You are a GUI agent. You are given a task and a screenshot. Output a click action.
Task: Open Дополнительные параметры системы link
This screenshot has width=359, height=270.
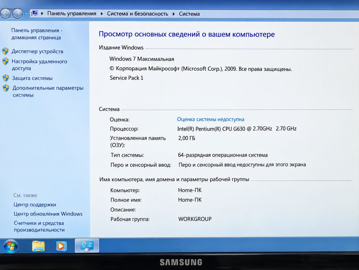coord(48,91)
